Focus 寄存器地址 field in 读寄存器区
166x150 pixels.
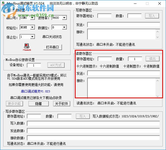click(105, 59)
